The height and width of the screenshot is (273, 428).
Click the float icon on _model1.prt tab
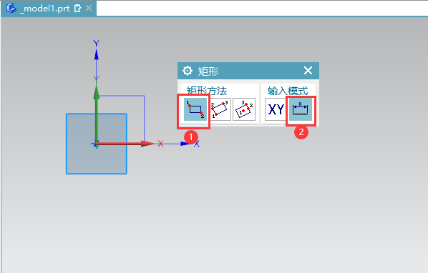(x=77, y=9)
